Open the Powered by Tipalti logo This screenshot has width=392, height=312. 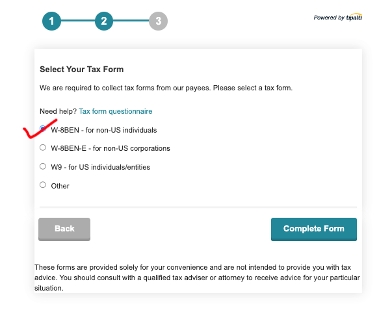(338, 18)
